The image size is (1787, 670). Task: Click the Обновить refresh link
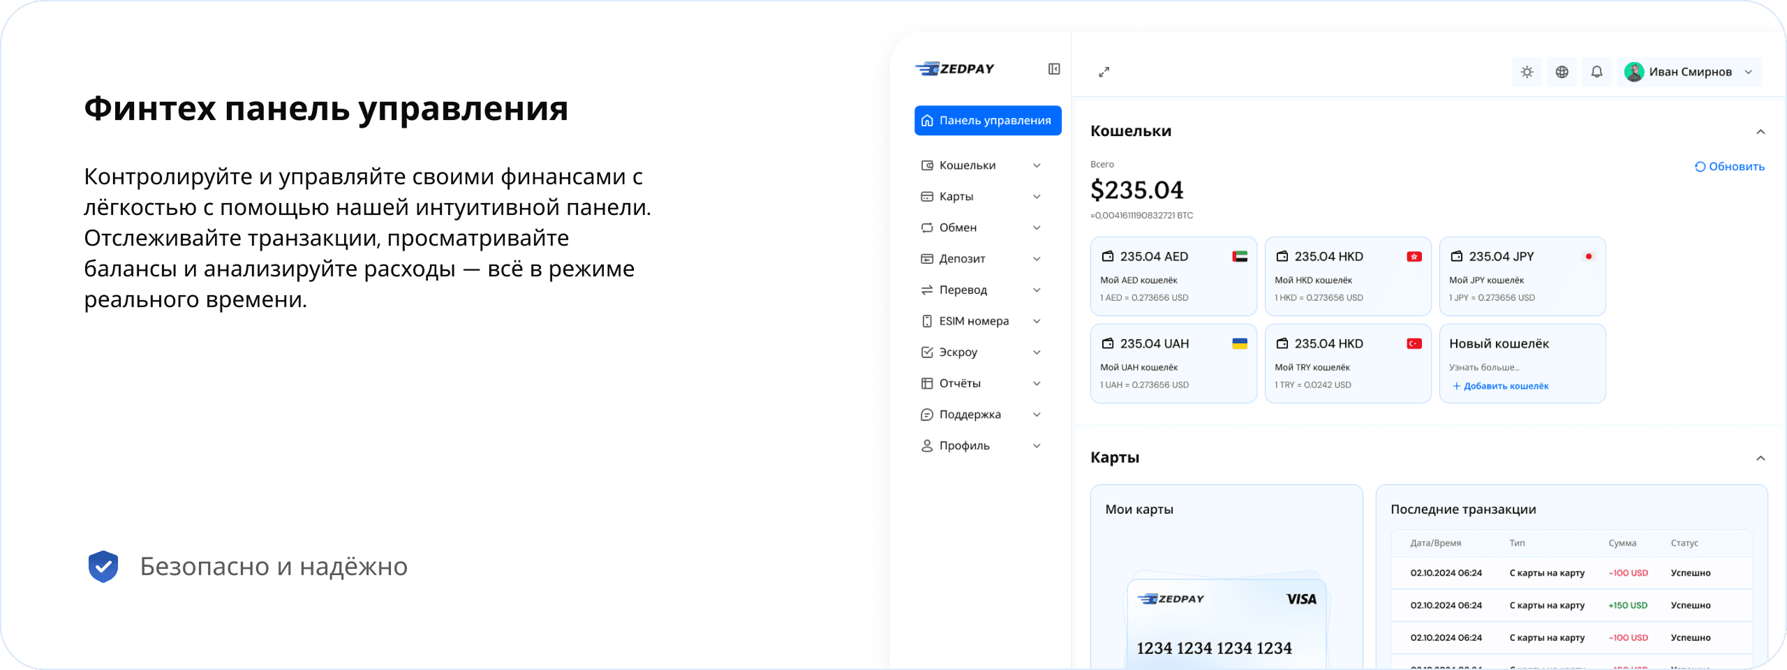[x=1730, y=167]
